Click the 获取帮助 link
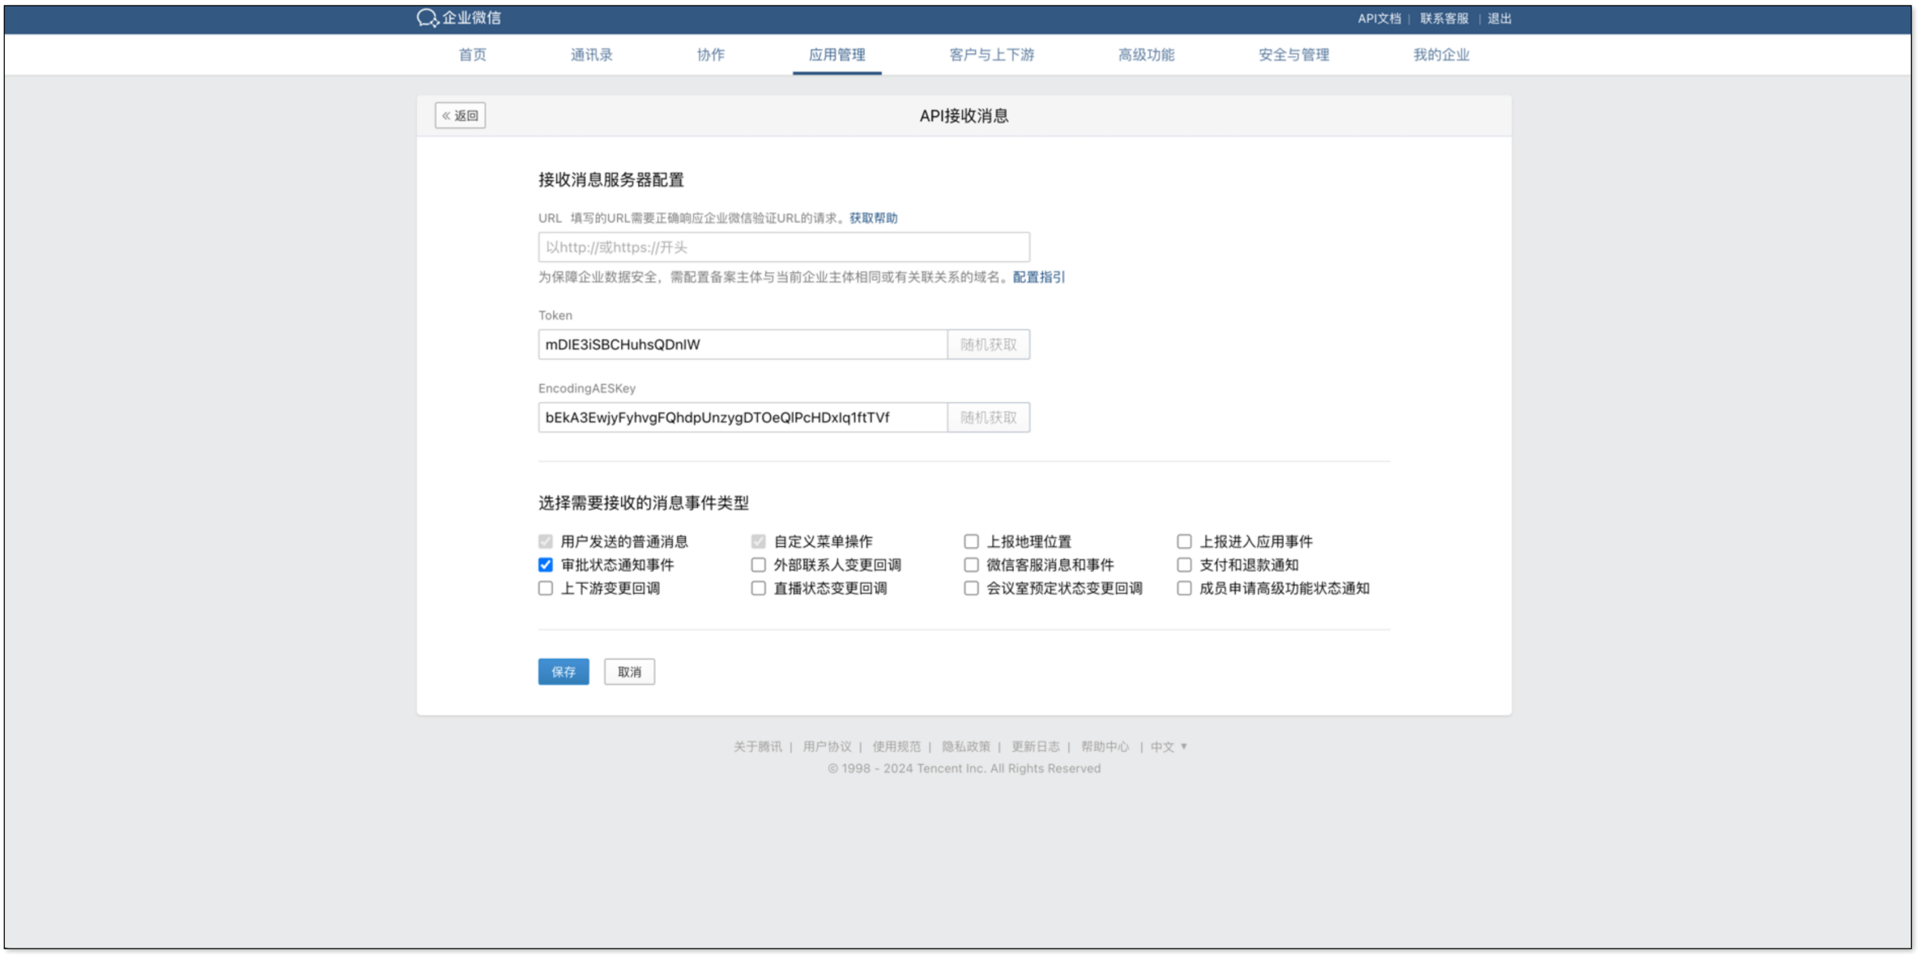The height and width of the screenshot is (955, 1919). click(x=873, y=218)
